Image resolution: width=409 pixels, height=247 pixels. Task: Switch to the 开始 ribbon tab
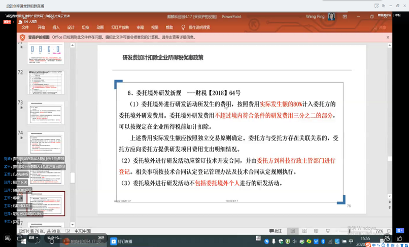click(41, 27)
